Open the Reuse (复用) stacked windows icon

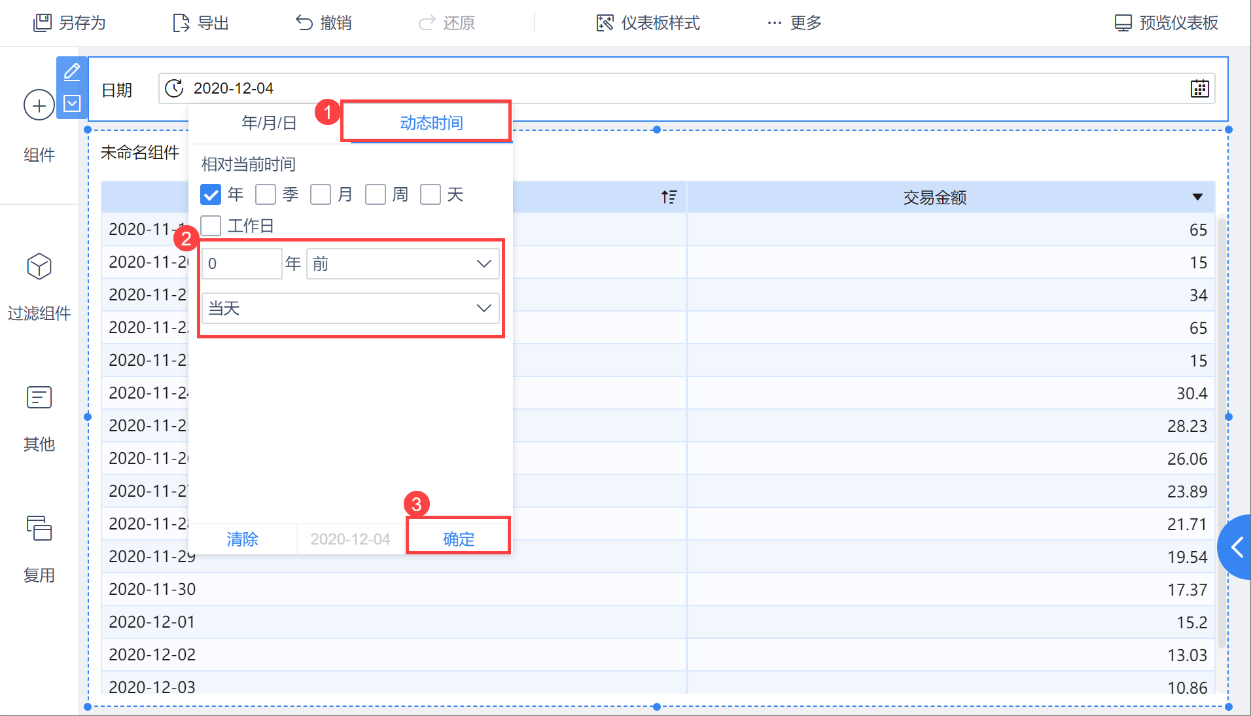[x=39, y=528]
